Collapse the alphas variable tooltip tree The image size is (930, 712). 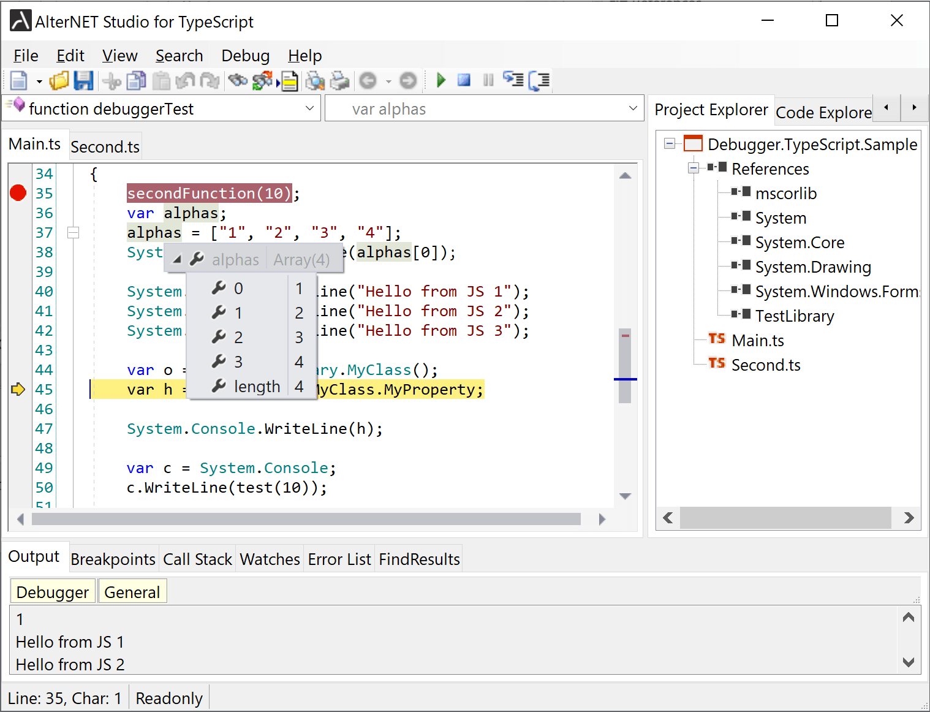click(x=177, y=260)
